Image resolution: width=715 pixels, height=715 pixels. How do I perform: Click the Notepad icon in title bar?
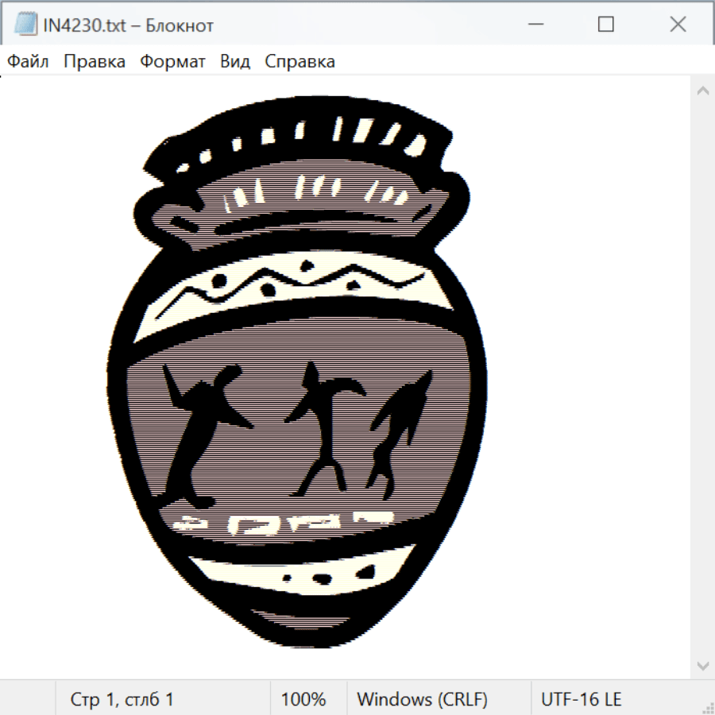coord(25,25)
